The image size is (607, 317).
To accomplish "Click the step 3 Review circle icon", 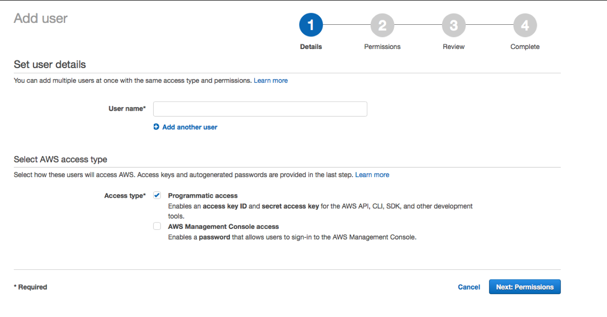I will coord(453,25).
